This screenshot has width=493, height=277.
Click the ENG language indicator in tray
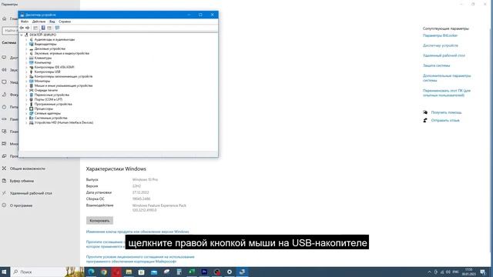455,272
